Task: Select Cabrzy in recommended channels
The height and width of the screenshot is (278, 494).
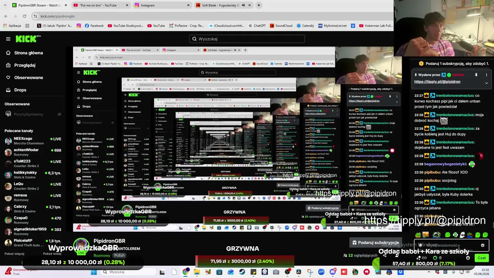Action: point(33,208)
